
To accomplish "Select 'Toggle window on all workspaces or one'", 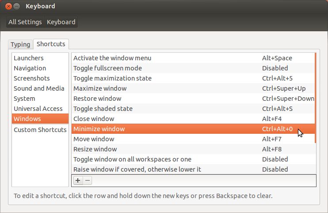I will coord(193,159).
